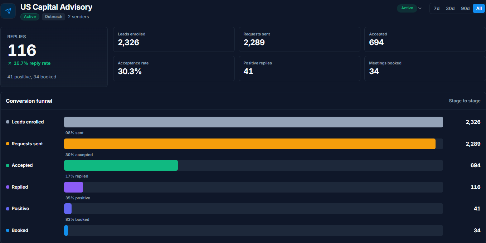Viewport: 486px width, 243px height.
Task: Click the Booked funnel row label
Action: (20, 230)
